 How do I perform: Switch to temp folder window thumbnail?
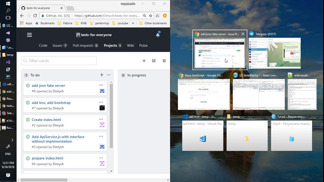coord(247,135)
